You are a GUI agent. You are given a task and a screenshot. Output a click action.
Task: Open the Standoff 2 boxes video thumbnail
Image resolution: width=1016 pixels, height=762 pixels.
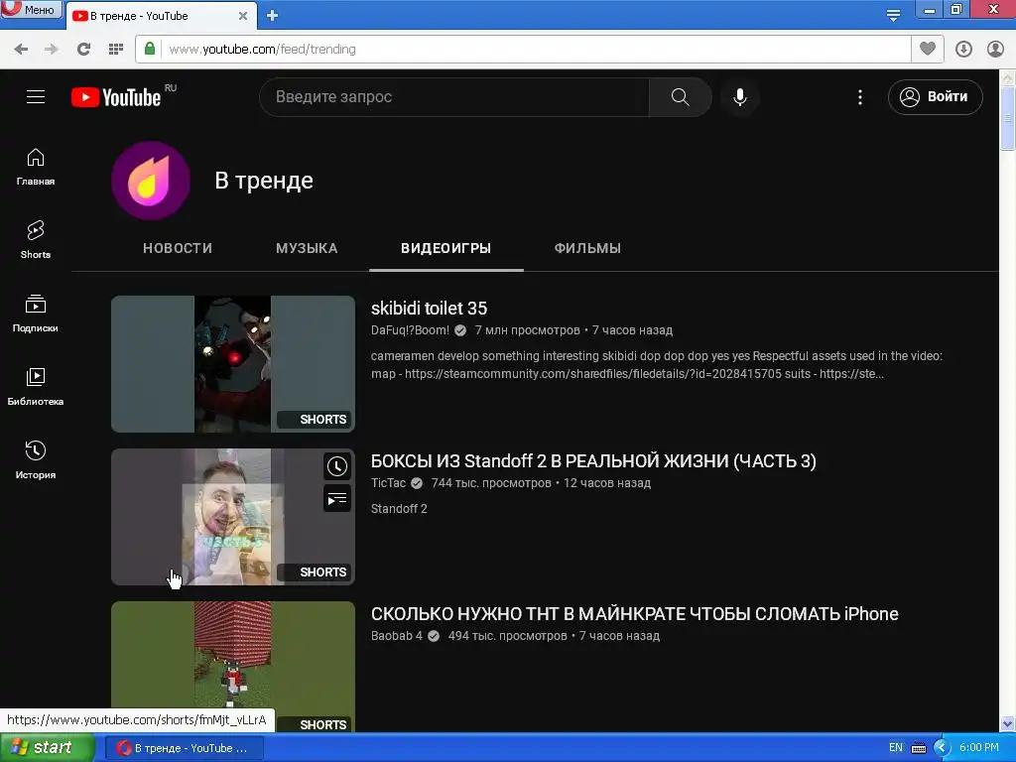[233, 517]
